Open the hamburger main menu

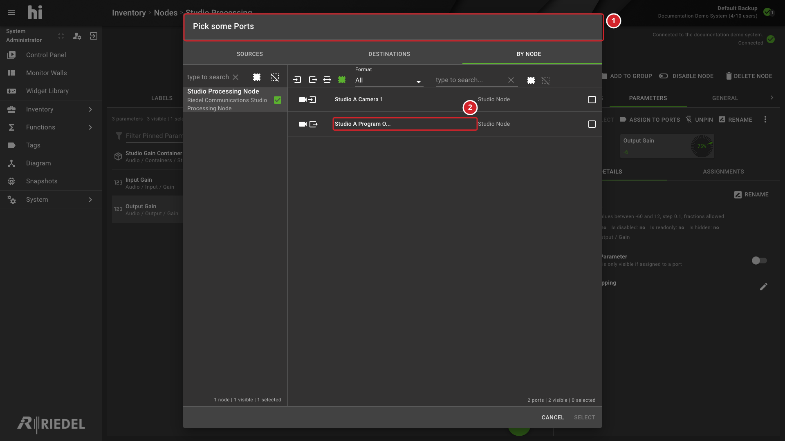coord(11,12)
